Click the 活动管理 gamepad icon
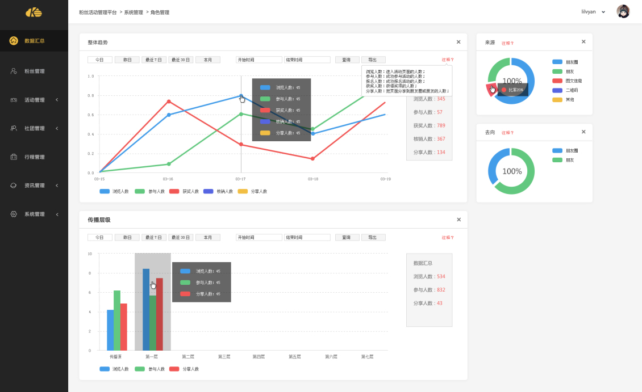Viewport: 642px width, 392px height. tap(14, 100)
